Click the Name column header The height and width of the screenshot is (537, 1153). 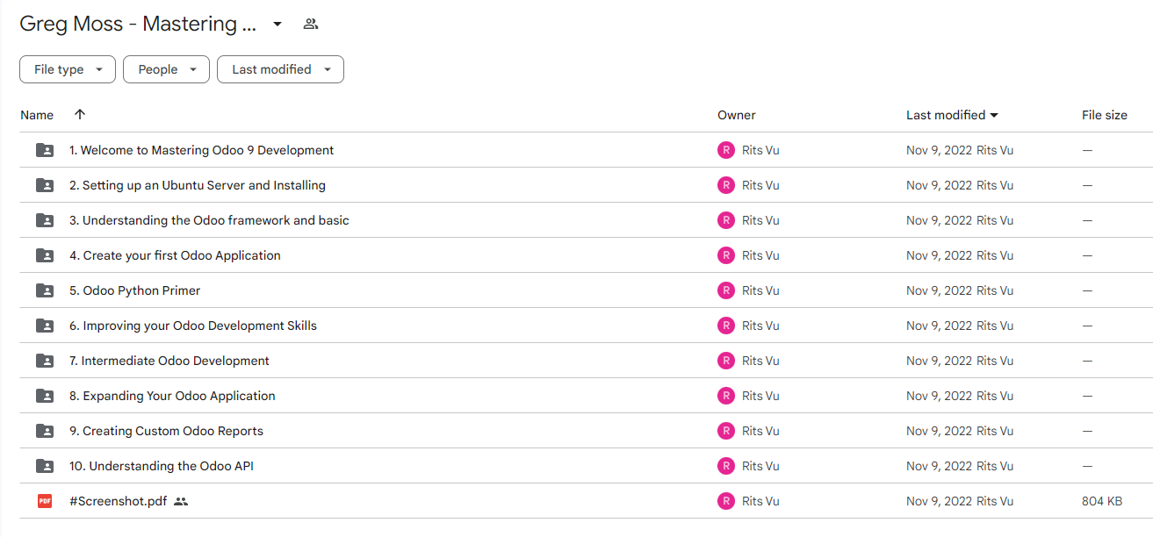(x=37, y=115)
